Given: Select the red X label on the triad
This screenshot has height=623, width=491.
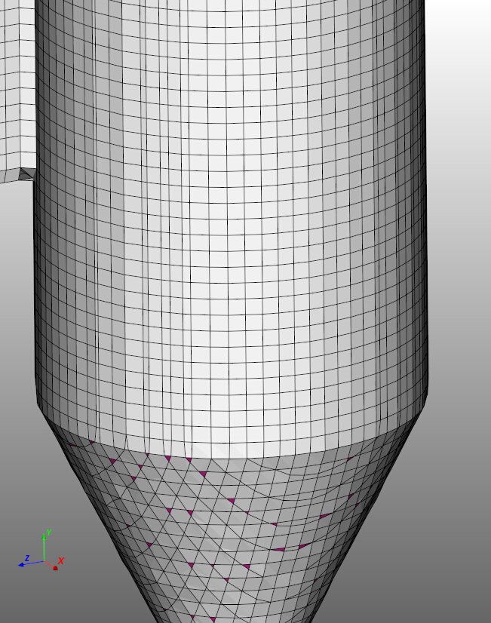Looking at the screenshot, I should (x=61, y=560).
